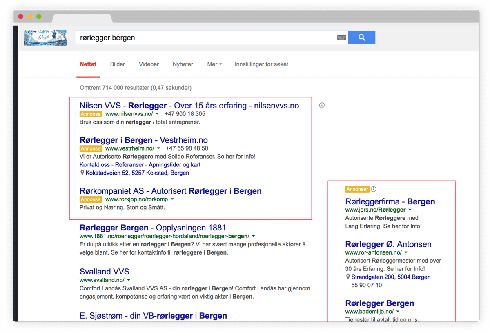This screenshot has height=332, width=490.
Task: Click the yellow minimize window button
Action: click(x=30, y=16)
